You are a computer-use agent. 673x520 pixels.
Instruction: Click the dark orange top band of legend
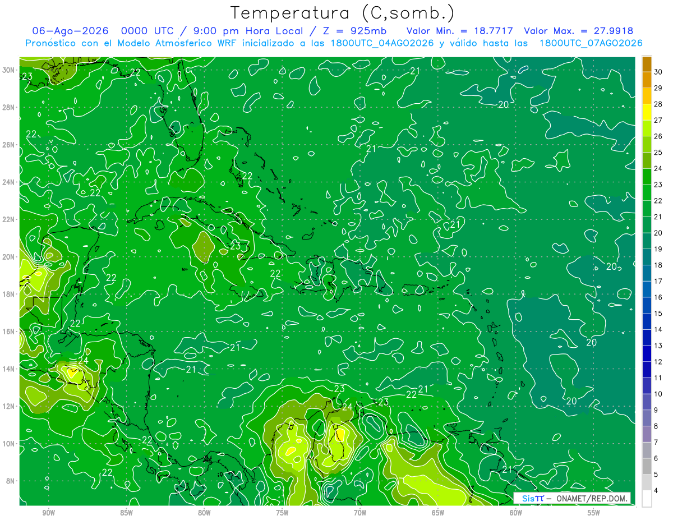pos(647,64)
